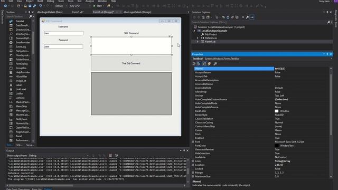This screenshot has width=338, height=190.
Task: Click the Save All toolbar icon
Action: point(34,6)
